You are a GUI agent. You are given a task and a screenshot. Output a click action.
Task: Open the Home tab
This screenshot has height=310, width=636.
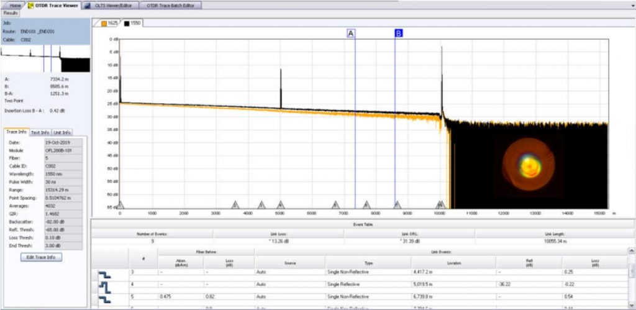coord(15,5)
